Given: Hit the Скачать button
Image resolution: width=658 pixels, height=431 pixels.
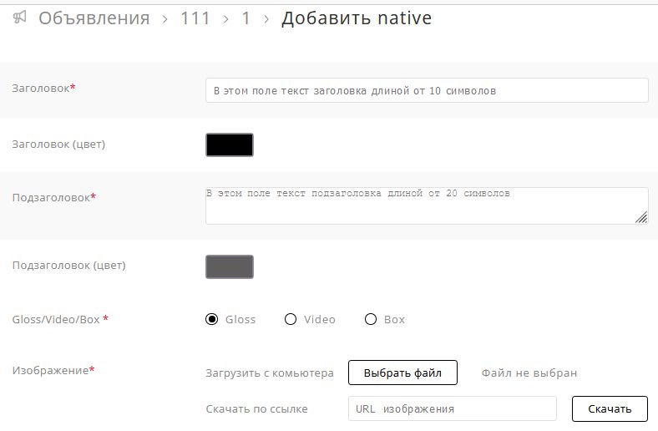Looking at the screenshot, I should [x=610, y=408].
